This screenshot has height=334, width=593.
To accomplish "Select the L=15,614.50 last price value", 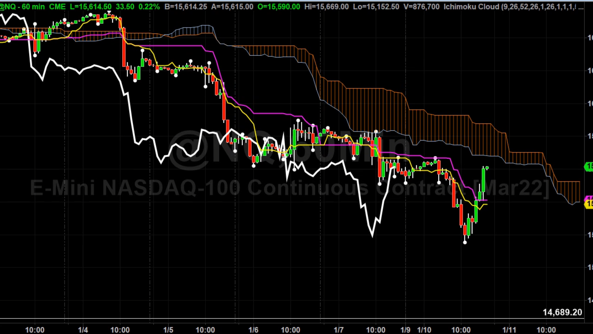I will tap(90, 6).
